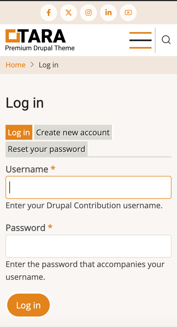Click the search magnifier icon

pos(166,40)
